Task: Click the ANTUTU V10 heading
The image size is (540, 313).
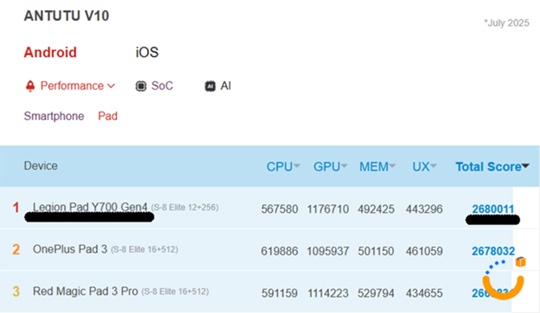Action: point(66,15)
